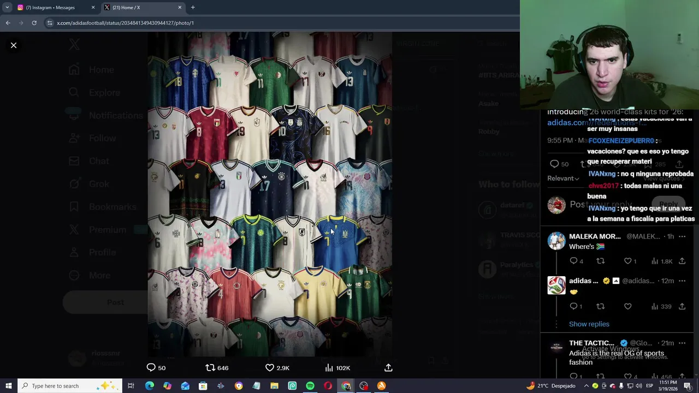Open the Windows notification center
This screenshot has width=699, height=393.
pyautogui.click(x=688, y=386)
